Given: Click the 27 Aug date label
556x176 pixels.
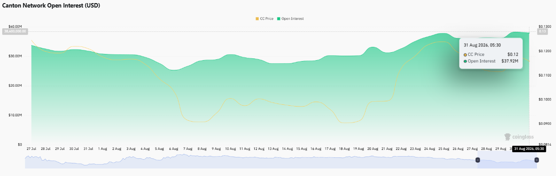Looking at the screenshot, I should click(472, 149).
